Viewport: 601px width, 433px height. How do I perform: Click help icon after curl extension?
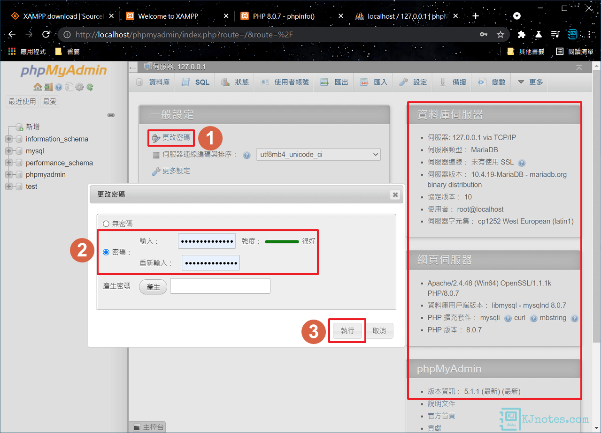pos(533,318)
